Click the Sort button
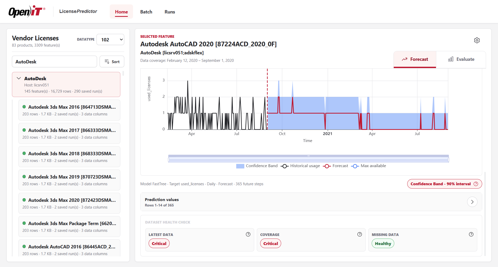Screen dimensions: 498x267 pyautogui.click(x=112, y=62)
